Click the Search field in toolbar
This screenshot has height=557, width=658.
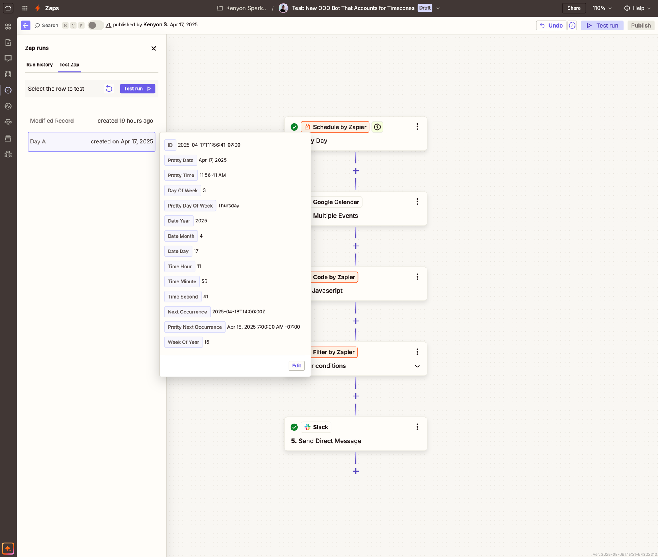pyautogui.click(x=46, y=25)
